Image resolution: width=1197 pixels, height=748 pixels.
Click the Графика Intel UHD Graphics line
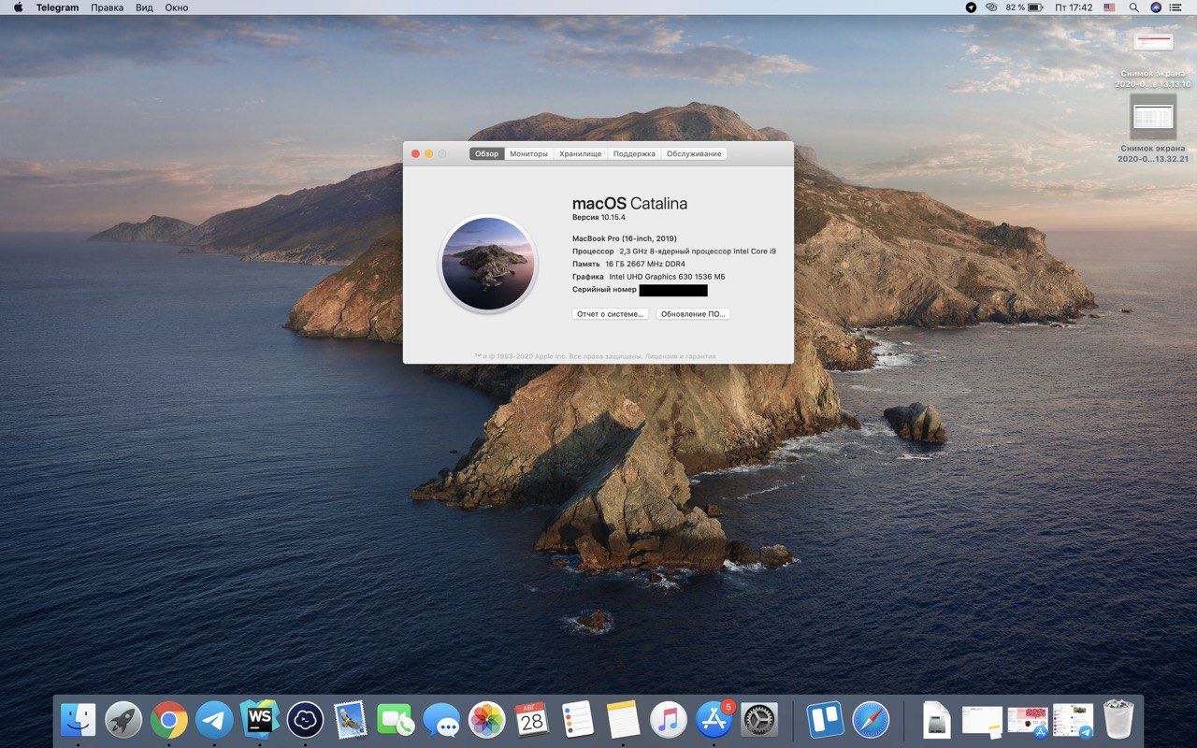(649, 277)
